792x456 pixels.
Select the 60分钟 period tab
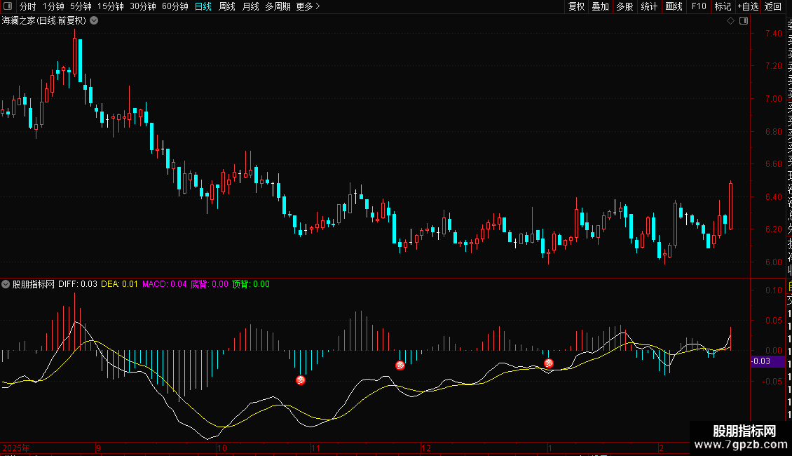(x=175, y=6)
